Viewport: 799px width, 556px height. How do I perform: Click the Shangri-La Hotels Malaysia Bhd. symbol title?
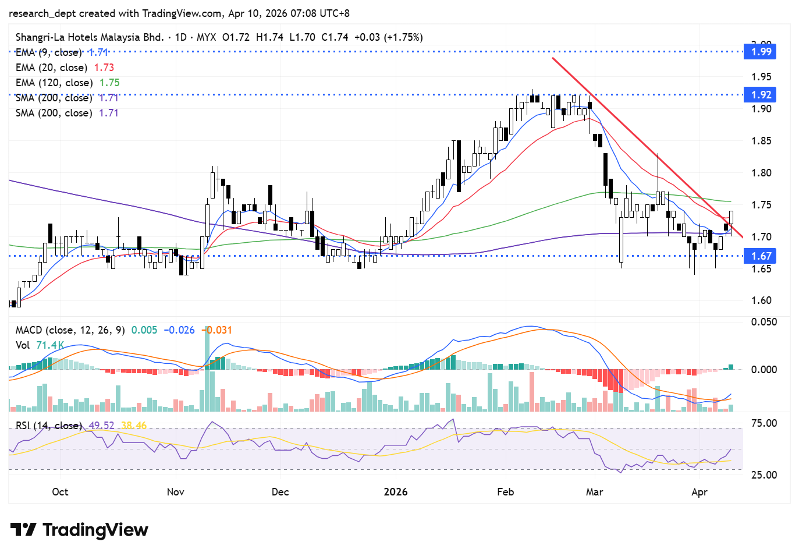(90, 37)
